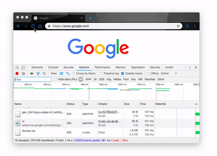Capture screenshots with the camera icon

tap(32, 74)
